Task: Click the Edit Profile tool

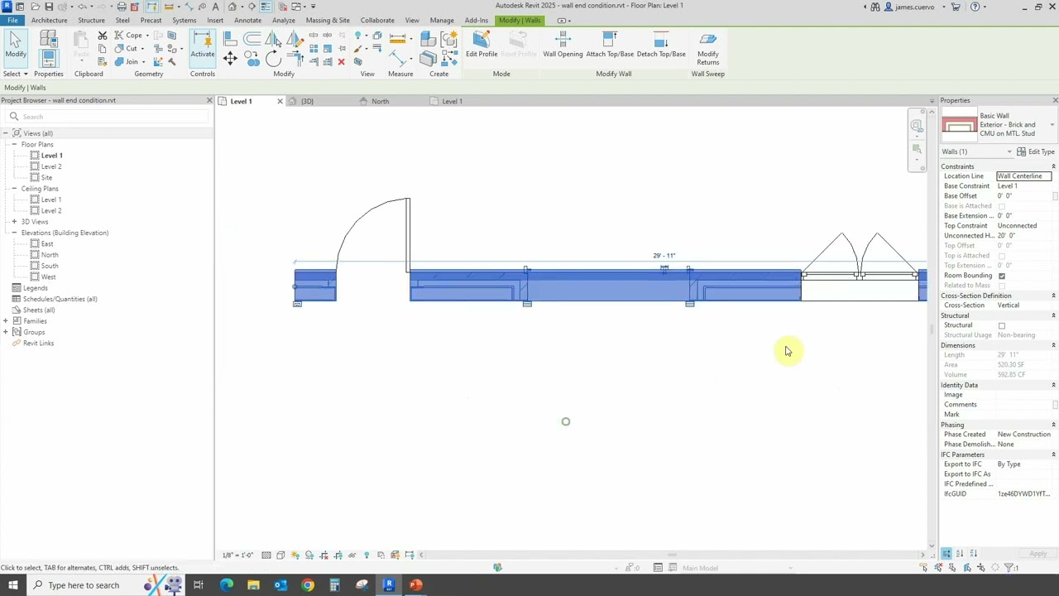Action: [x=482, y=45]
